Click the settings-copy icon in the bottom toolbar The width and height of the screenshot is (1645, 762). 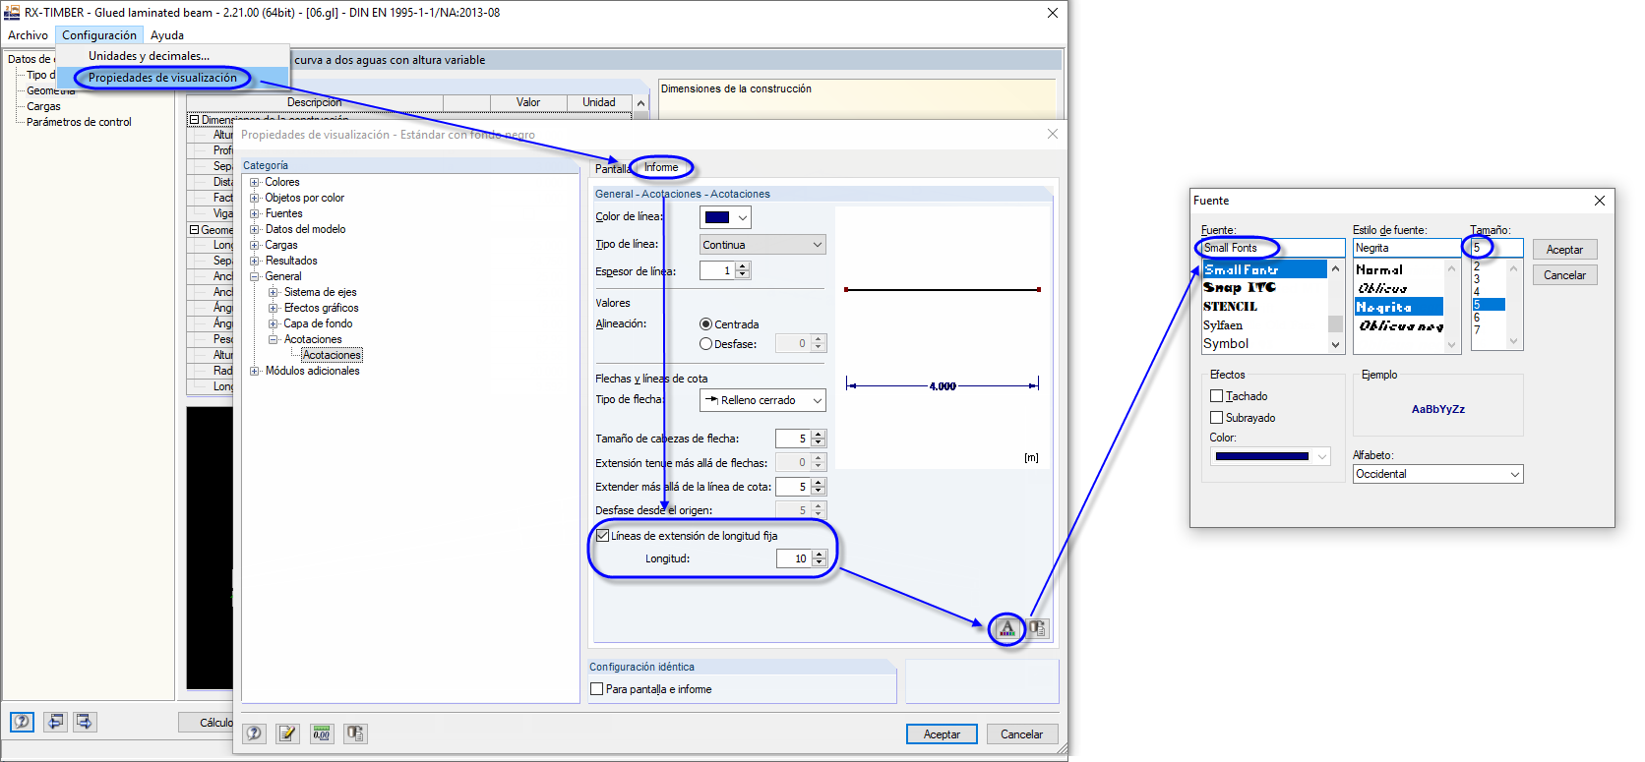[x=355, y=733]
